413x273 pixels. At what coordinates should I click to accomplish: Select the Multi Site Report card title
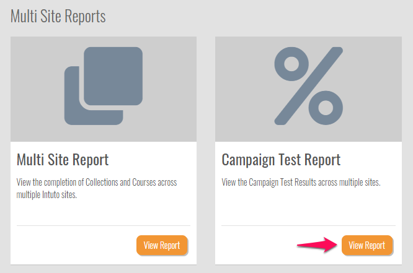coord(63,160)
